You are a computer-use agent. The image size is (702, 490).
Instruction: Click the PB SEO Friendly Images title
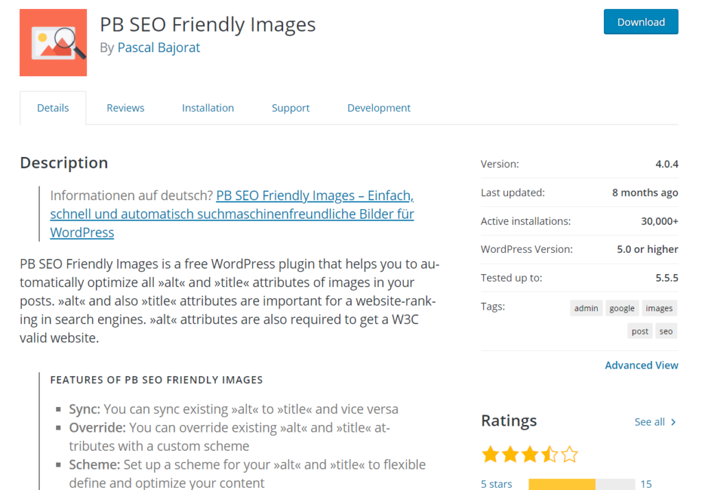tap(208, 25)
